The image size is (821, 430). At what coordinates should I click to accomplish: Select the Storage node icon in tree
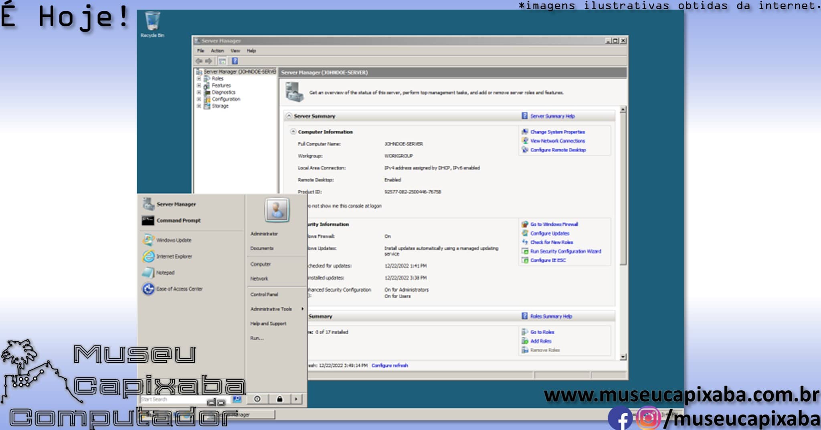(207, 106)
